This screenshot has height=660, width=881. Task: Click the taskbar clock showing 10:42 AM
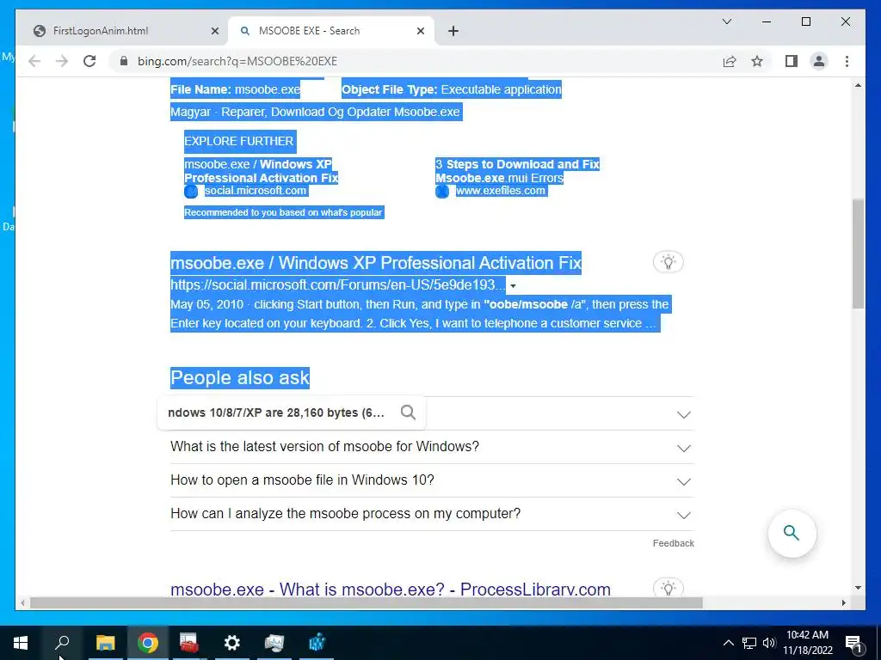(x=807, y=643)
